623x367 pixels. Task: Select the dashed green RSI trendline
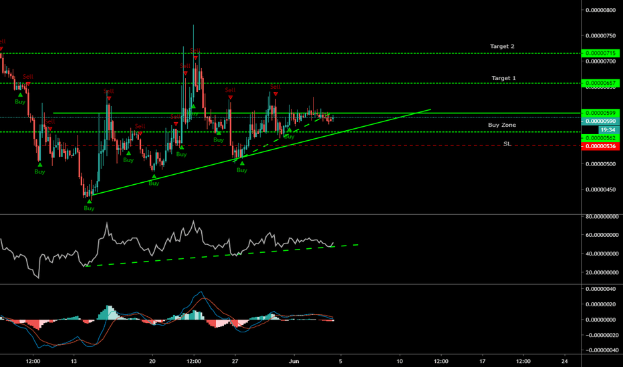tap(223, 256)
